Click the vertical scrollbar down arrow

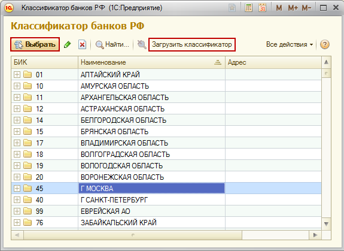point(326,224)
